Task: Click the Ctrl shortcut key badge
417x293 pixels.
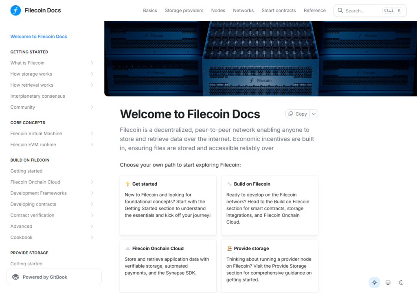Action: coord(388,10)
